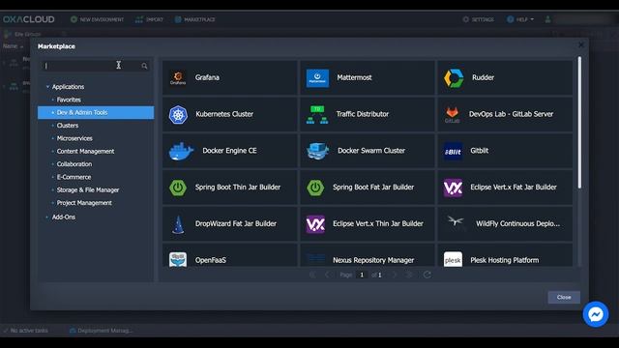Click the Kubernetes Cluster wheel icon

178,114
